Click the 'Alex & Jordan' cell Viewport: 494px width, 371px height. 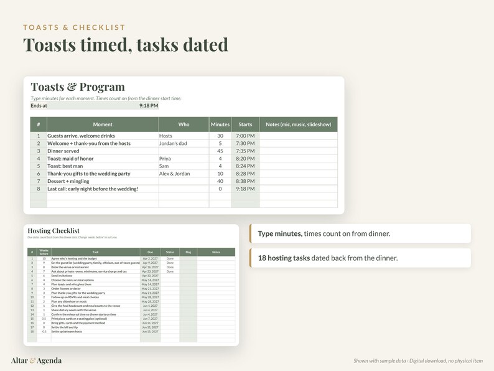184,174
